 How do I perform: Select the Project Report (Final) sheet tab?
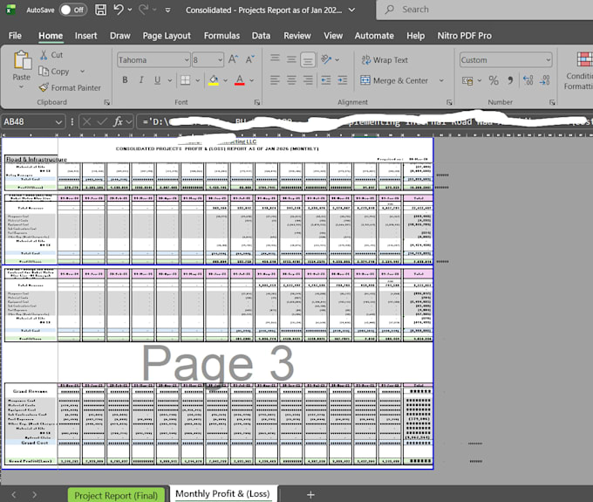point(116,495)
